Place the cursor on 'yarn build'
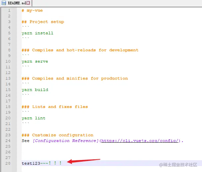The image size is (202, 172). [35, 90]
